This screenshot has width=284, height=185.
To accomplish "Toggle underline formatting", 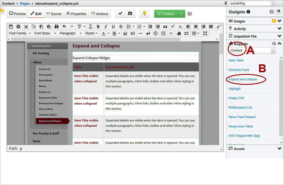I will click(113, 26).
